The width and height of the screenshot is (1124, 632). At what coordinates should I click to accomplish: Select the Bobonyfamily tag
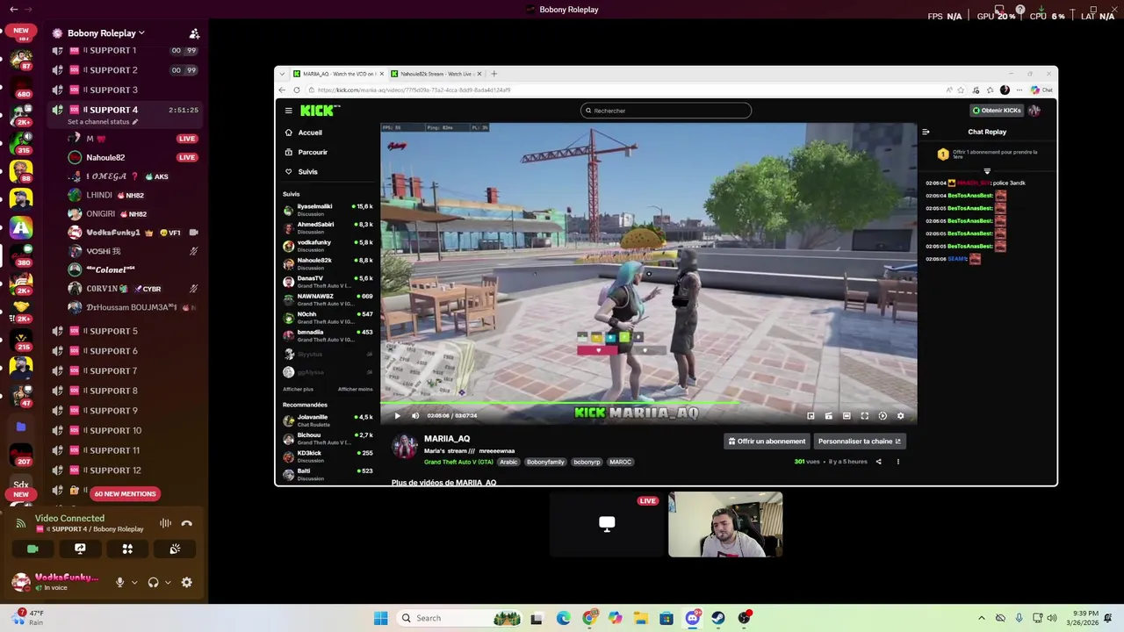[545, 462]
